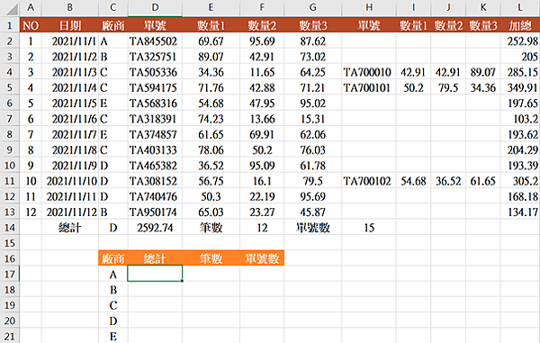Click the 廠商 header in row 16
The image size is (540, 343).
click(113, 258)
